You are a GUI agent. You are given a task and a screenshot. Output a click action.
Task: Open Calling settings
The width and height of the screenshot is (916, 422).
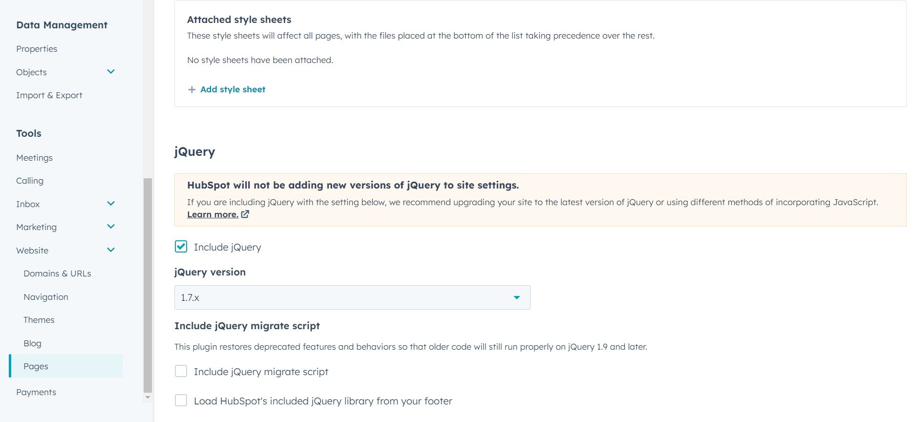pyautogui.click(x=30, y=180)
